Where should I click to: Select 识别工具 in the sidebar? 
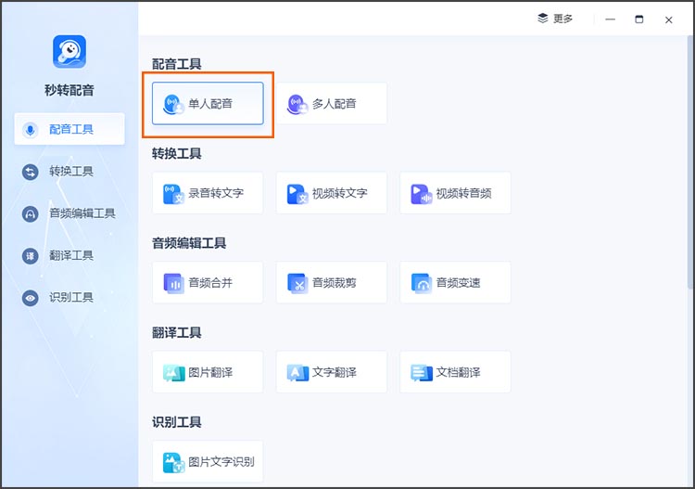click(69, 297)
